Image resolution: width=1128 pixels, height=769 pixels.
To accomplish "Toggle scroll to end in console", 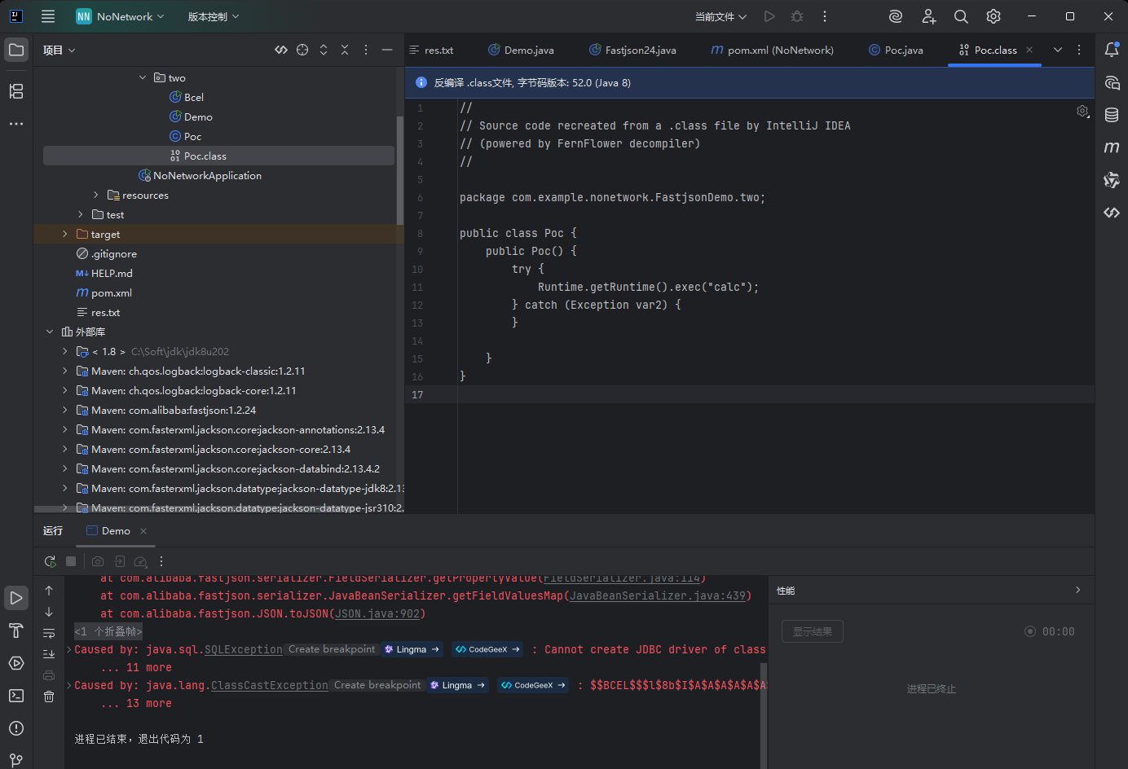I will pyautogui.click(x=49, y=653).
